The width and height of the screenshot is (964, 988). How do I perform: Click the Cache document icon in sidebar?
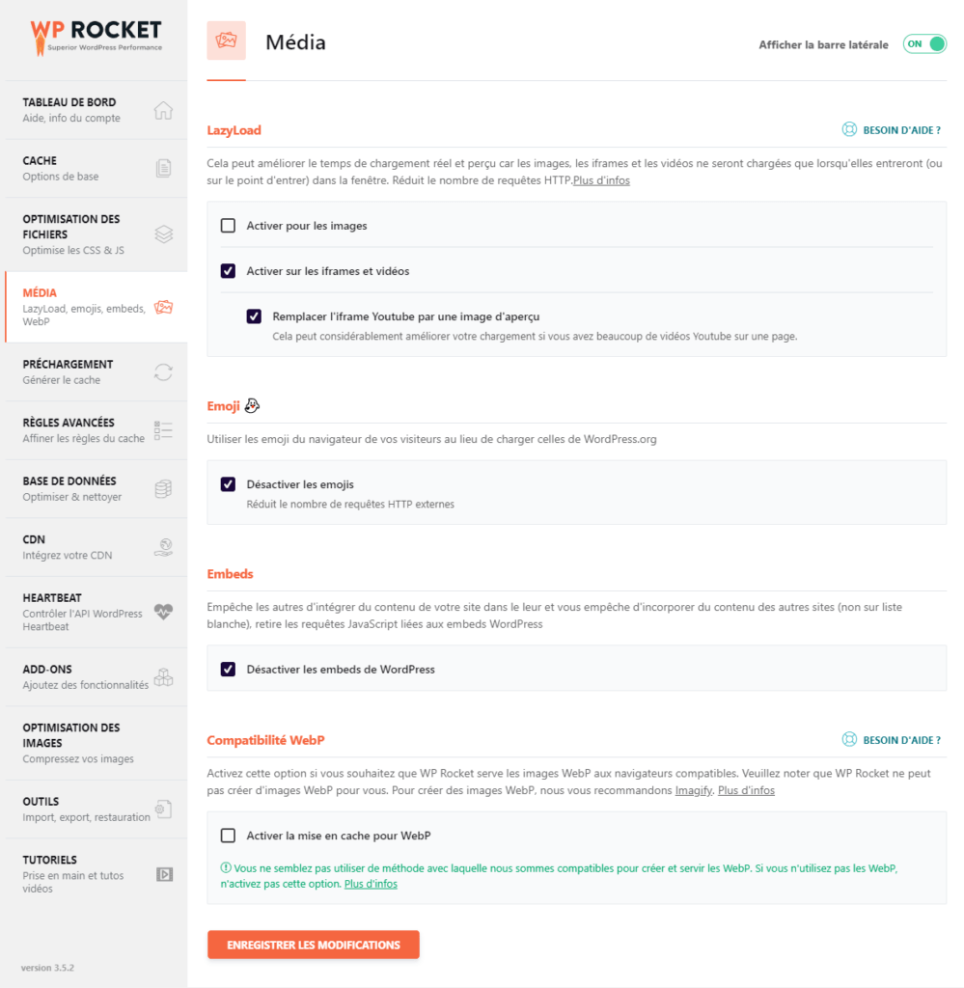(x=163, y=168)
